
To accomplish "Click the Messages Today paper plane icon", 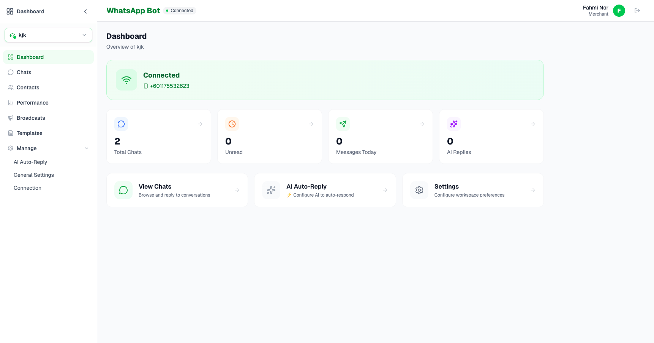I will 343,124.
